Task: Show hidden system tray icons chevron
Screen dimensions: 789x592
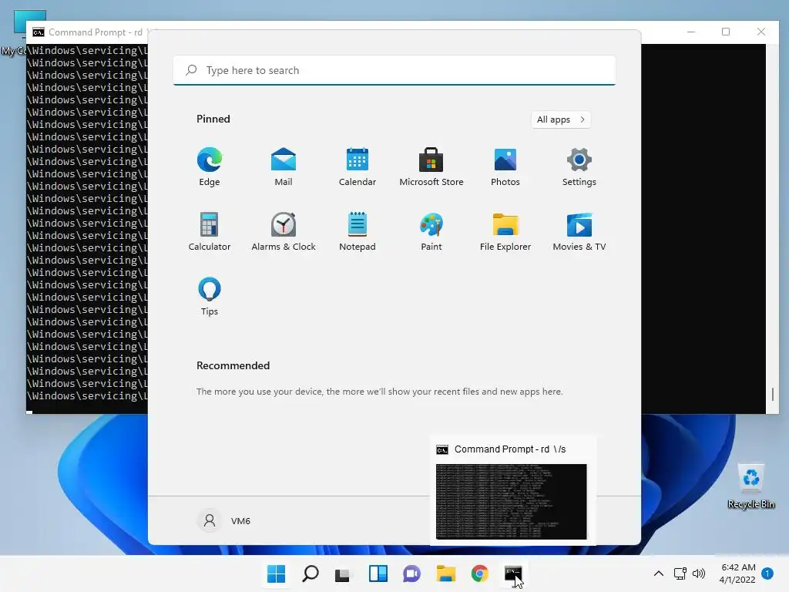Action: point(658,573)
